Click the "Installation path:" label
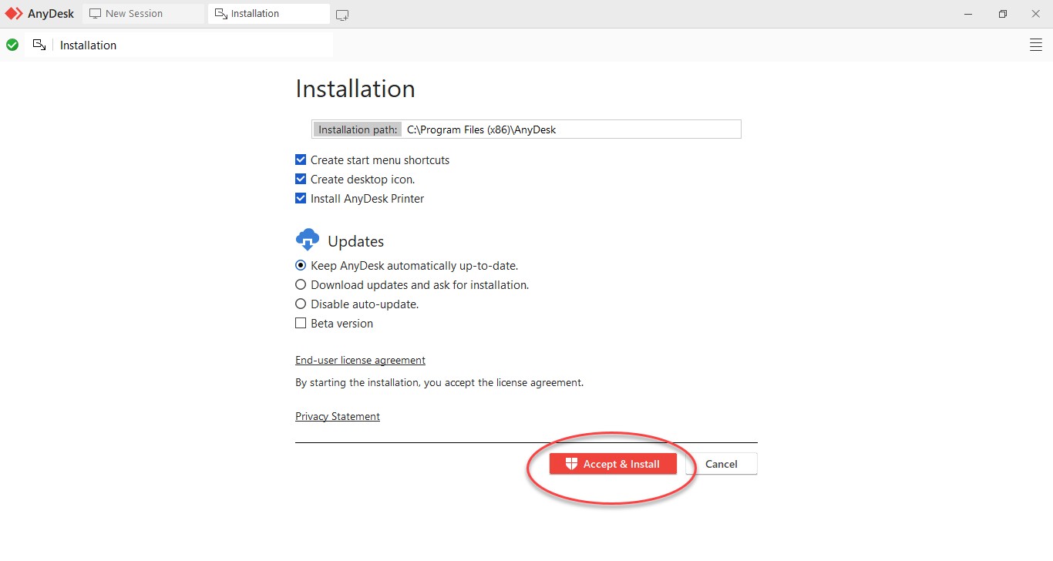This screenshot has height=561, width=1053. coord(358,129)
